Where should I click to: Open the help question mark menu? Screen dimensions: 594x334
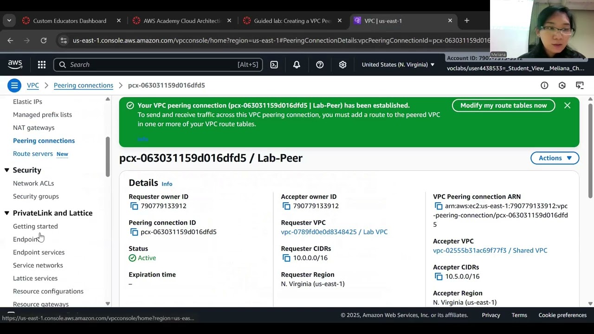point(320,64)
